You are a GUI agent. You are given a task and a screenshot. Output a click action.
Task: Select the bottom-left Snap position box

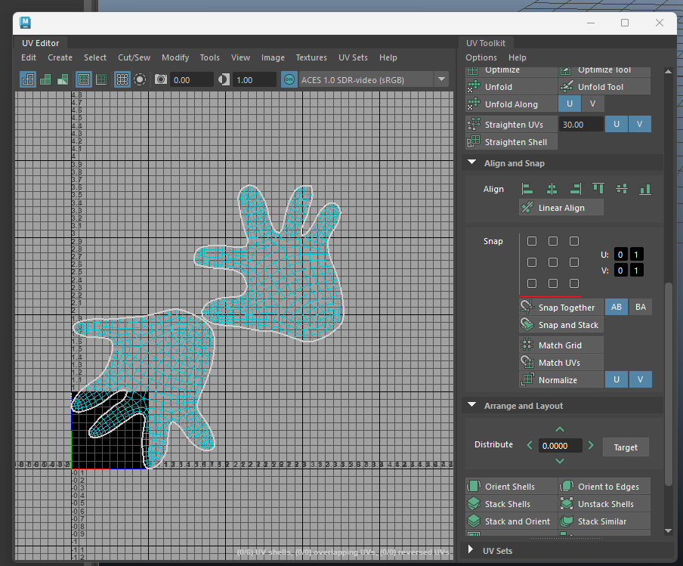point(532,283)
